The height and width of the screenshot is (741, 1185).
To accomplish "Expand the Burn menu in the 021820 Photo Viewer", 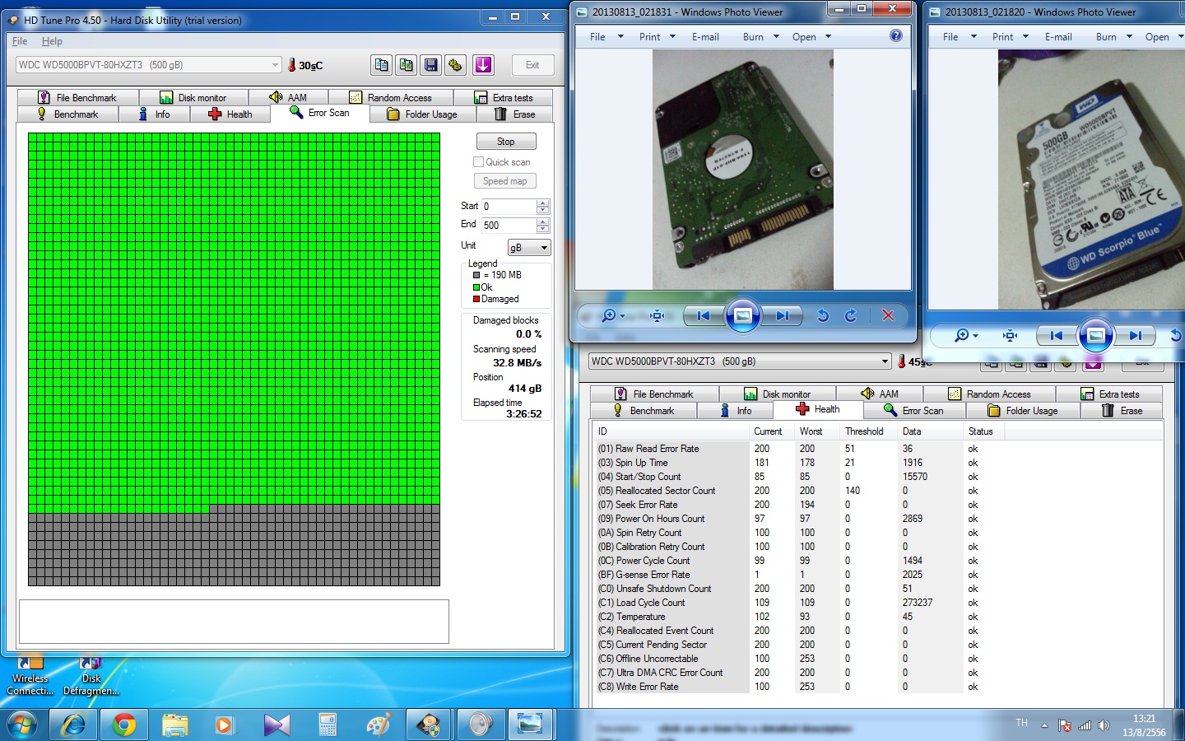I will (1114, 36).
